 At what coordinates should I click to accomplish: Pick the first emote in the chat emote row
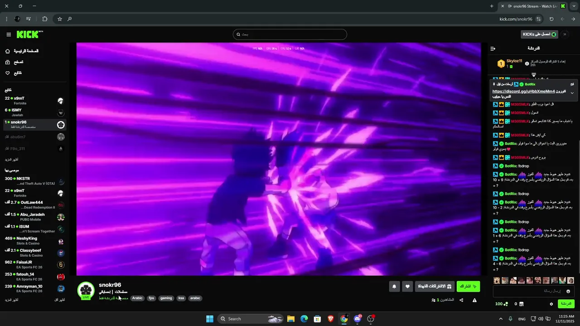(497, 281)
